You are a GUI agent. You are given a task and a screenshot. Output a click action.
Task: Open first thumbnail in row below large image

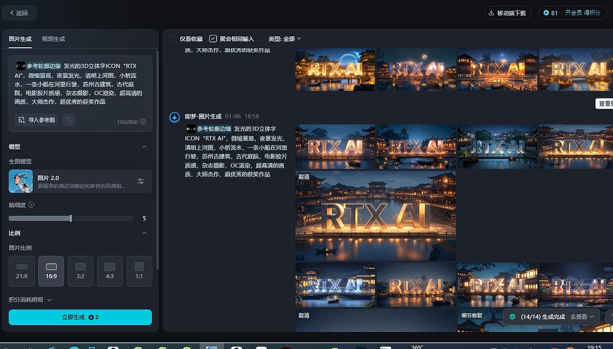(x=335, y=285)
